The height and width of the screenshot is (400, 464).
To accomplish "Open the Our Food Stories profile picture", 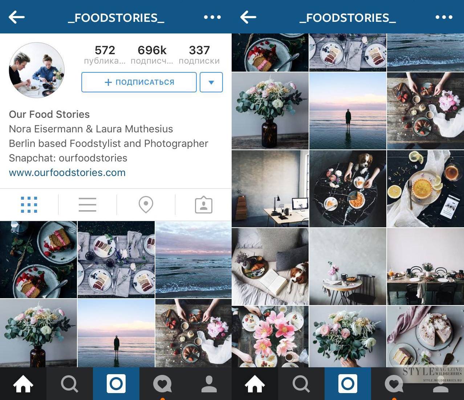I will click(x=37, y=70).
